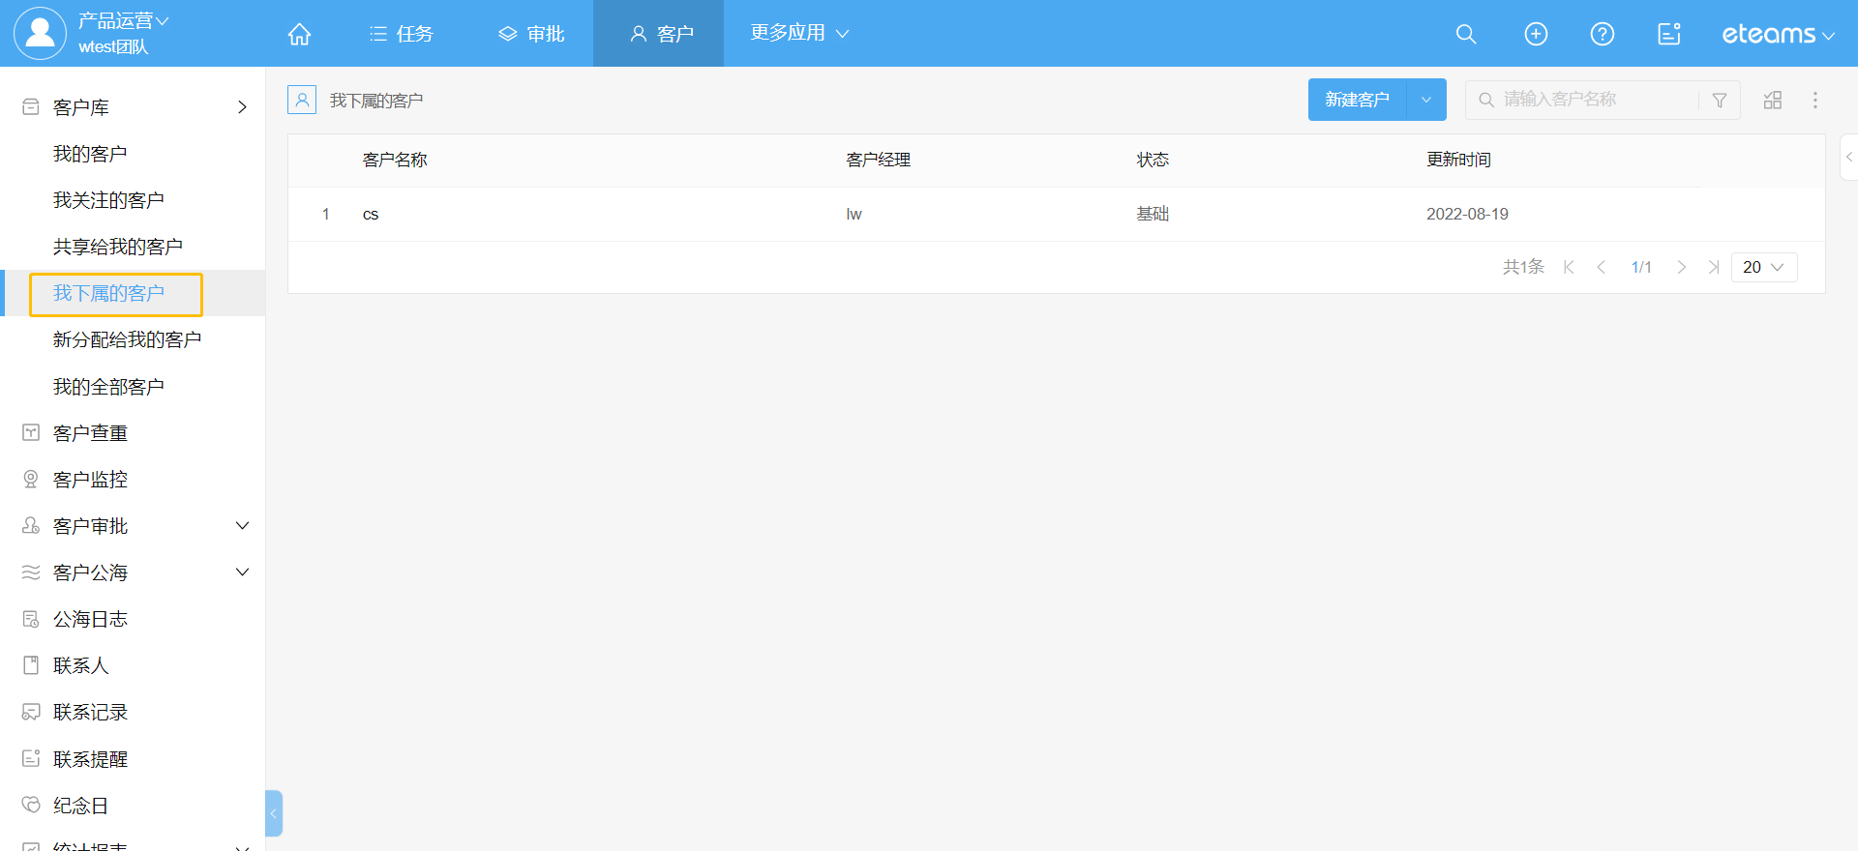Collapse the left sidebar handle
The image size is (1858, 851).
(x=274, y=813)
